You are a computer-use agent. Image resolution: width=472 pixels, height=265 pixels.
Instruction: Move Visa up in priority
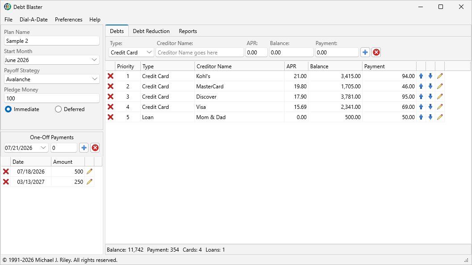coord(421,107)
